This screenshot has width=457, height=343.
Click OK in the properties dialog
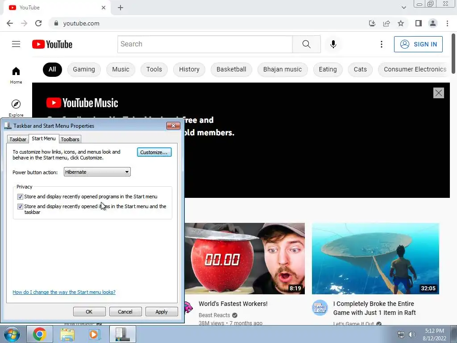[89, 312]
